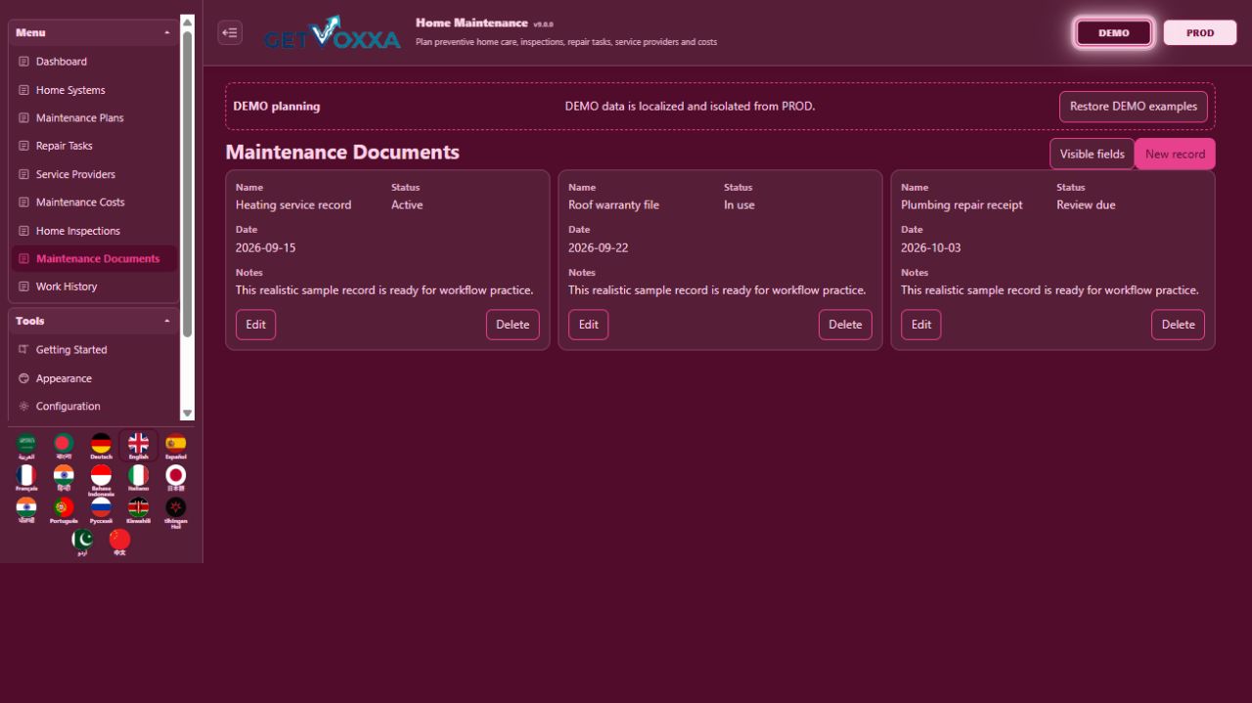Choose the Français flag icon
The image size is (1252, 703).
pyautogui.click(x=26, y=478)
